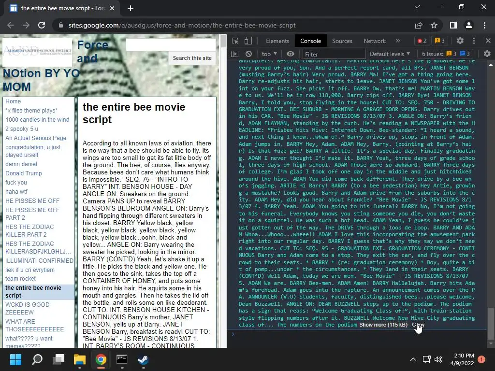Click the Copy button in console
The image size is (495, 371).
418,325
